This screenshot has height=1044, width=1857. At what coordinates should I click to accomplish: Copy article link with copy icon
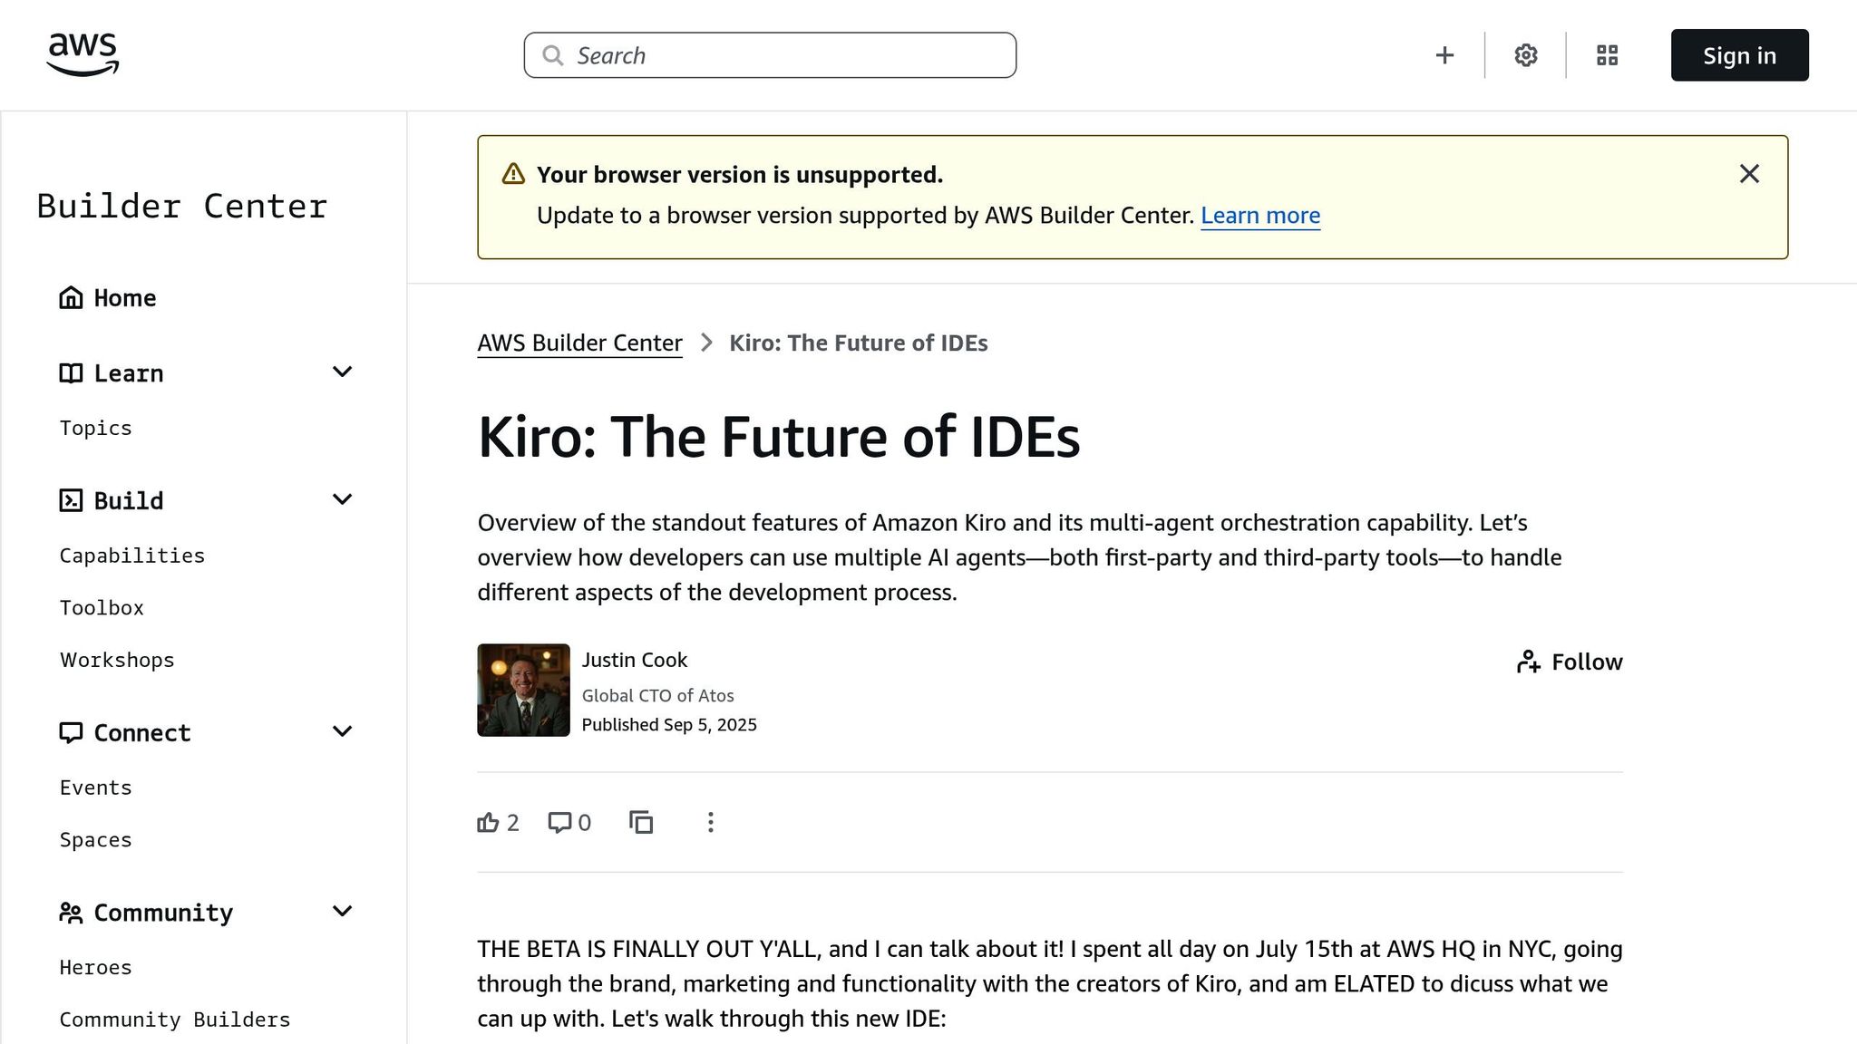(641, 822)
